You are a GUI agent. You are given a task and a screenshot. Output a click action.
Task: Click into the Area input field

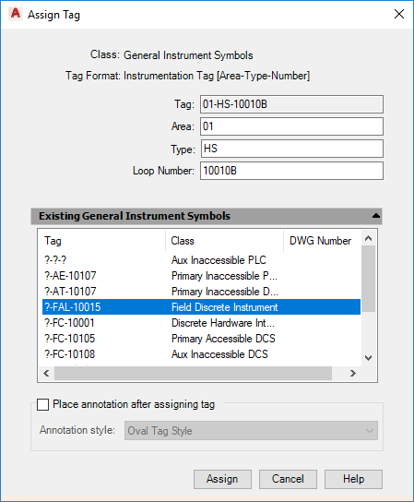click(x=291, y=126)
